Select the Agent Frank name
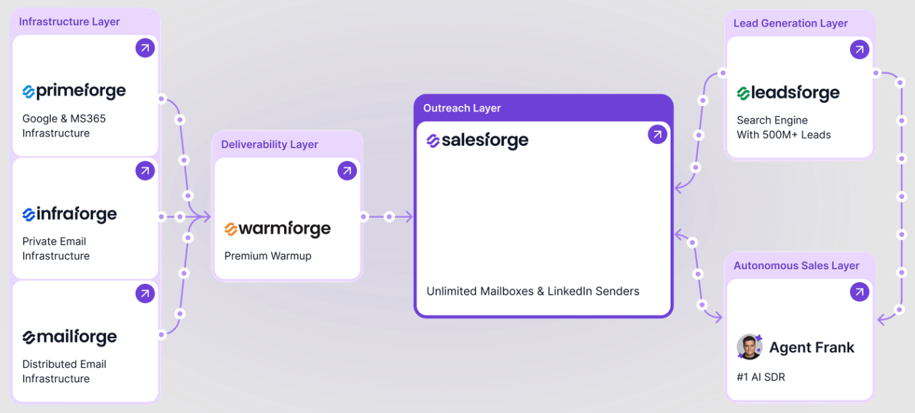 coord(812,347)
